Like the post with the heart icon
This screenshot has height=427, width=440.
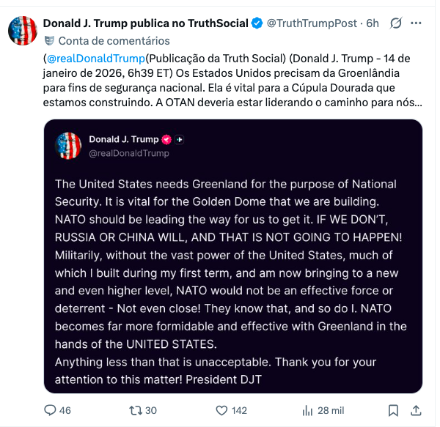click(224, 410)
